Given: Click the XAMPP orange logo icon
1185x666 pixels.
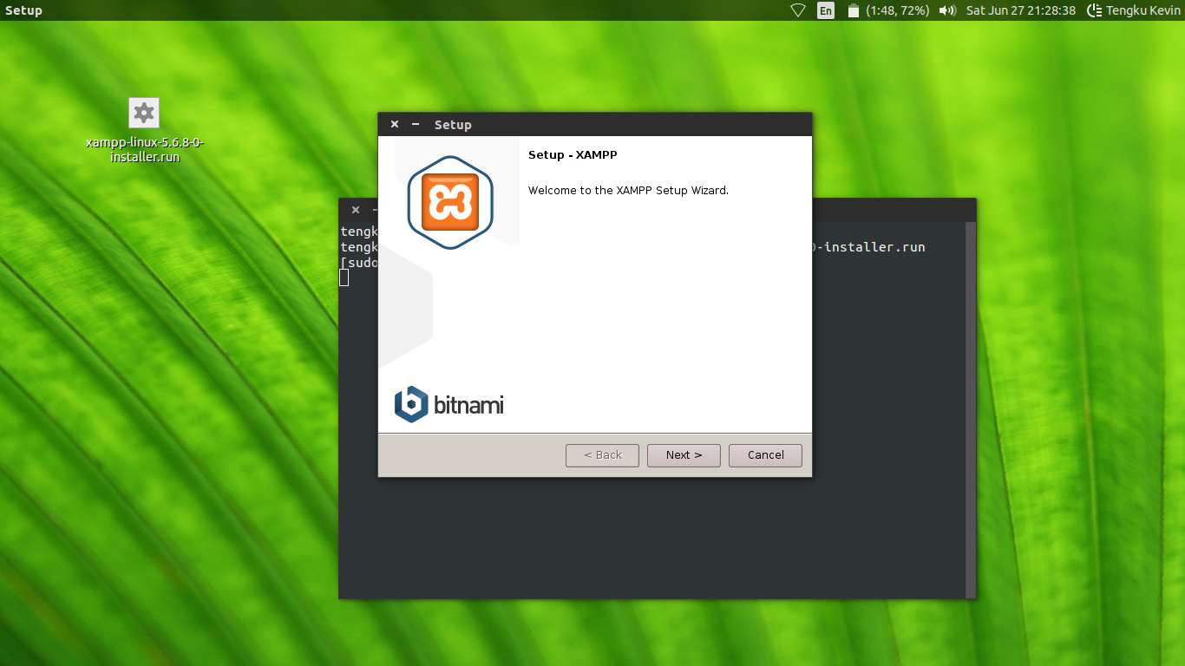Looking at the screenshot, I should (450, 203).
